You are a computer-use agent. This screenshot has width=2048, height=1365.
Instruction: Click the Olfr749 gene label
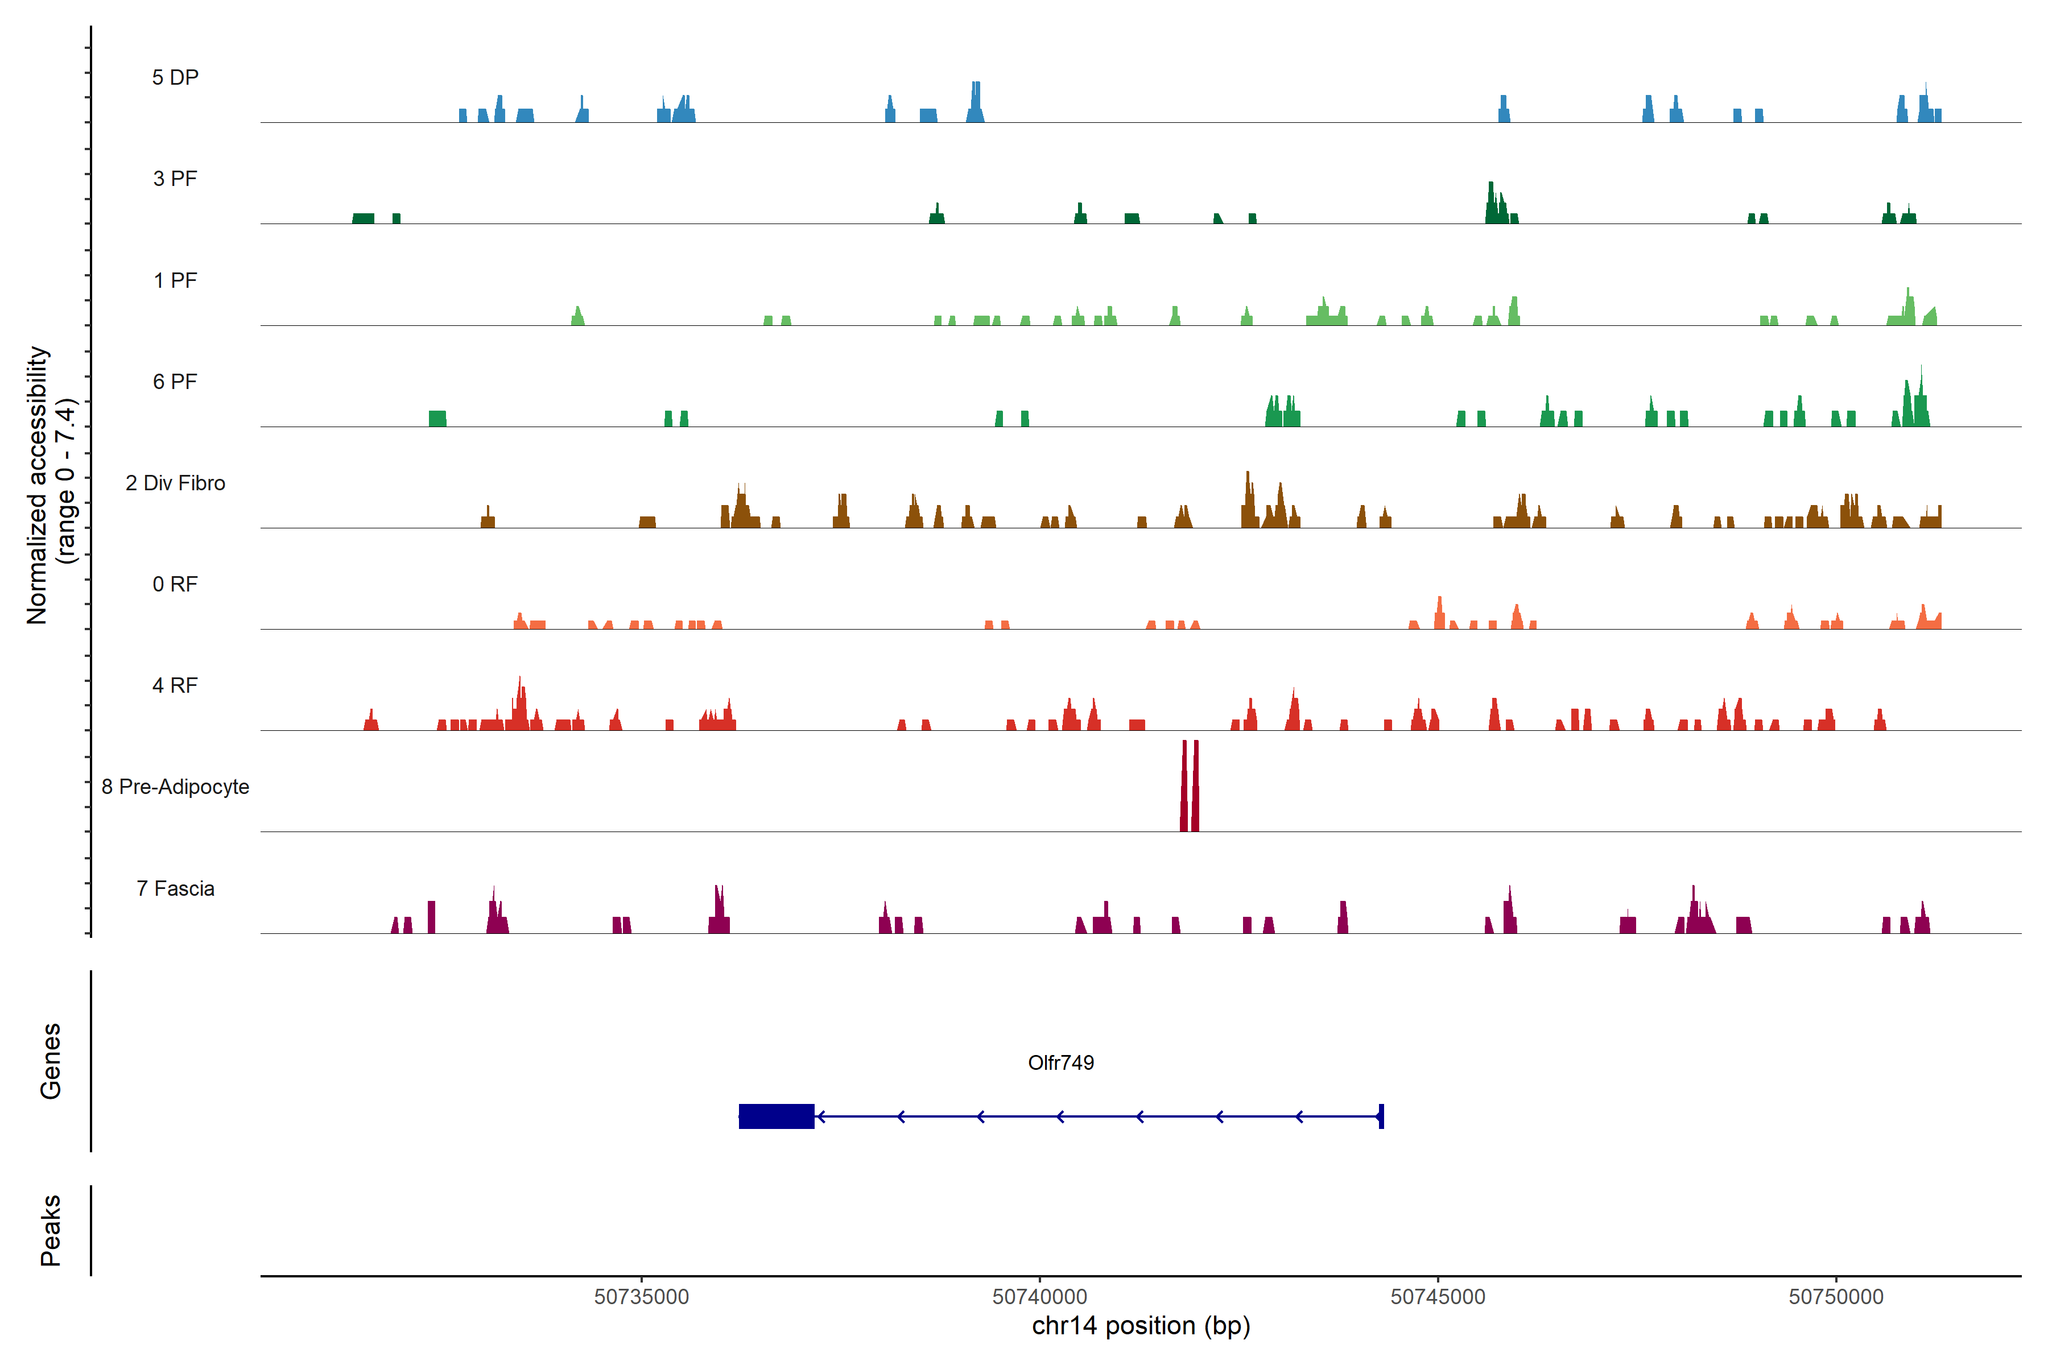pyautogui.click(x=1060, y=1063)
